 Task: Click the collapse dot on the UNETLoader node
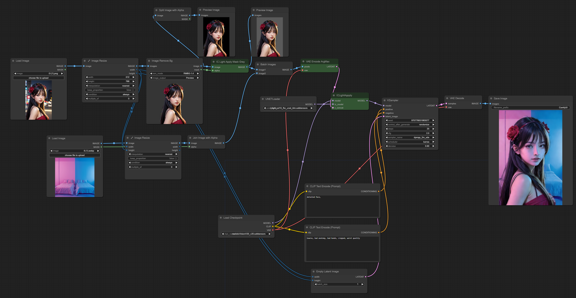point(263,99)
